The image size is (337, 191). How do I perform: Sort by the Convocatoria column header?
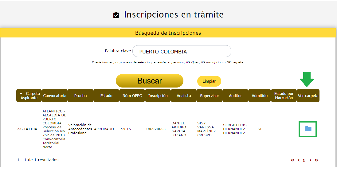55,95
